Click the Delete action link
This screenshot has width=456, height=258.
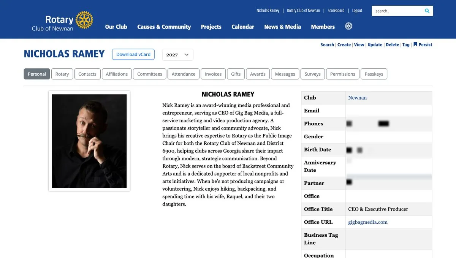click(x=392, y=44)
